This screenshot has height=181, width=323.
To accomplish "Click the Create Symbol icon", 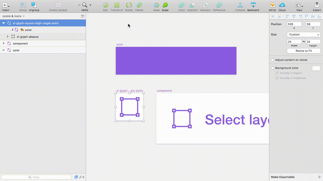I will [58, 5].
